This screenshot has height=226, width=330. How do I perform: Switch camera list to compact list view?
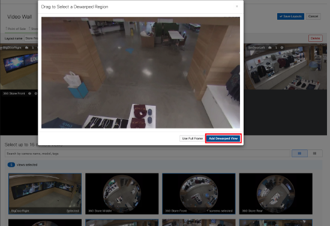coord(315,154)
